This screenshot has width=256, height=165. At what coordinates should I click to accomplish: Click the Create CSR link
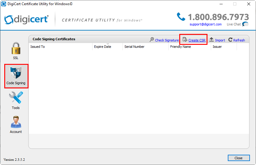click(197, 40)
